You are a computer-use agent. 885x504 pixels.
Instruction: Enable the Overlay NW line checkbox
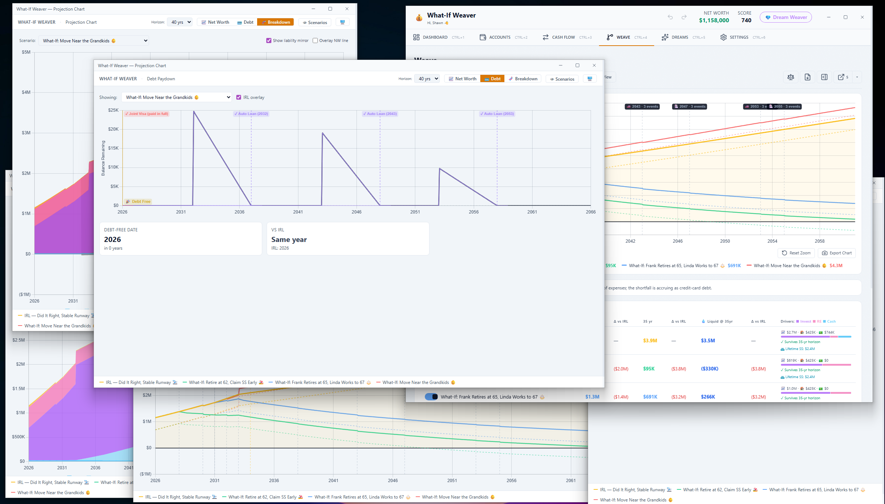(x=315, y=41)
